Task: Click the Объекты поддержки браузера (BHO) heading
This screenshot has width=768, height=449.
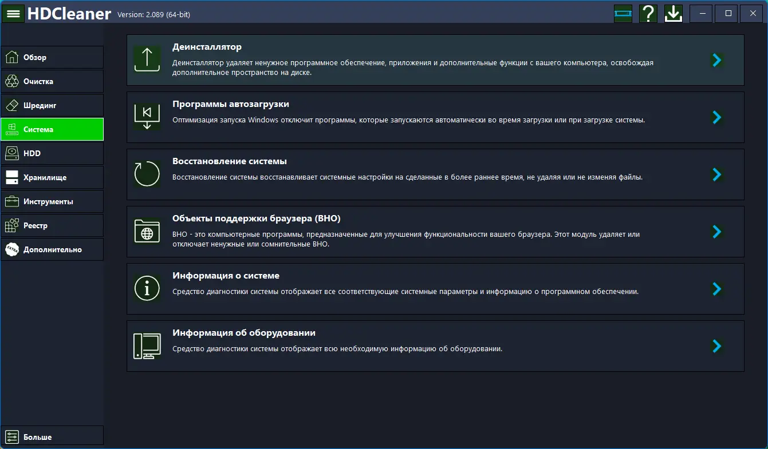Action: pos(257,218)
